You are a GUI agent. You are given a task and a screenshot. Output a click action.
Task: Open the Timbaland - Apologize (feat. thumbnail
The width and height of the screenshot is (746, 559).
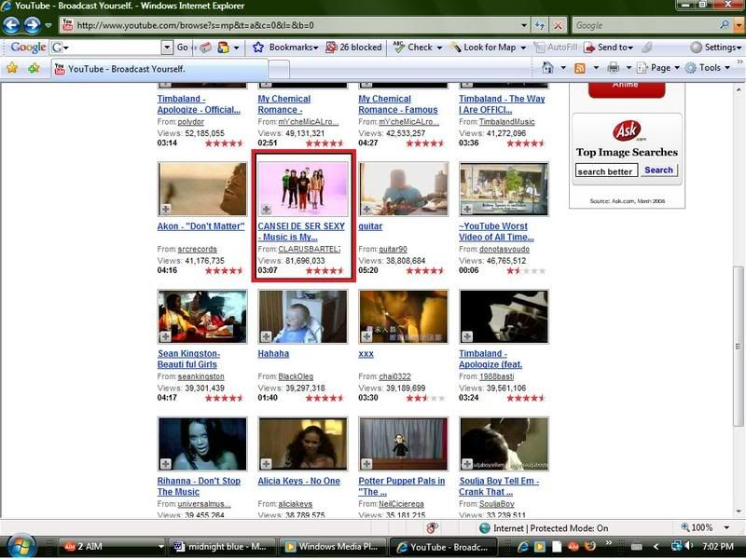(504, 317)
